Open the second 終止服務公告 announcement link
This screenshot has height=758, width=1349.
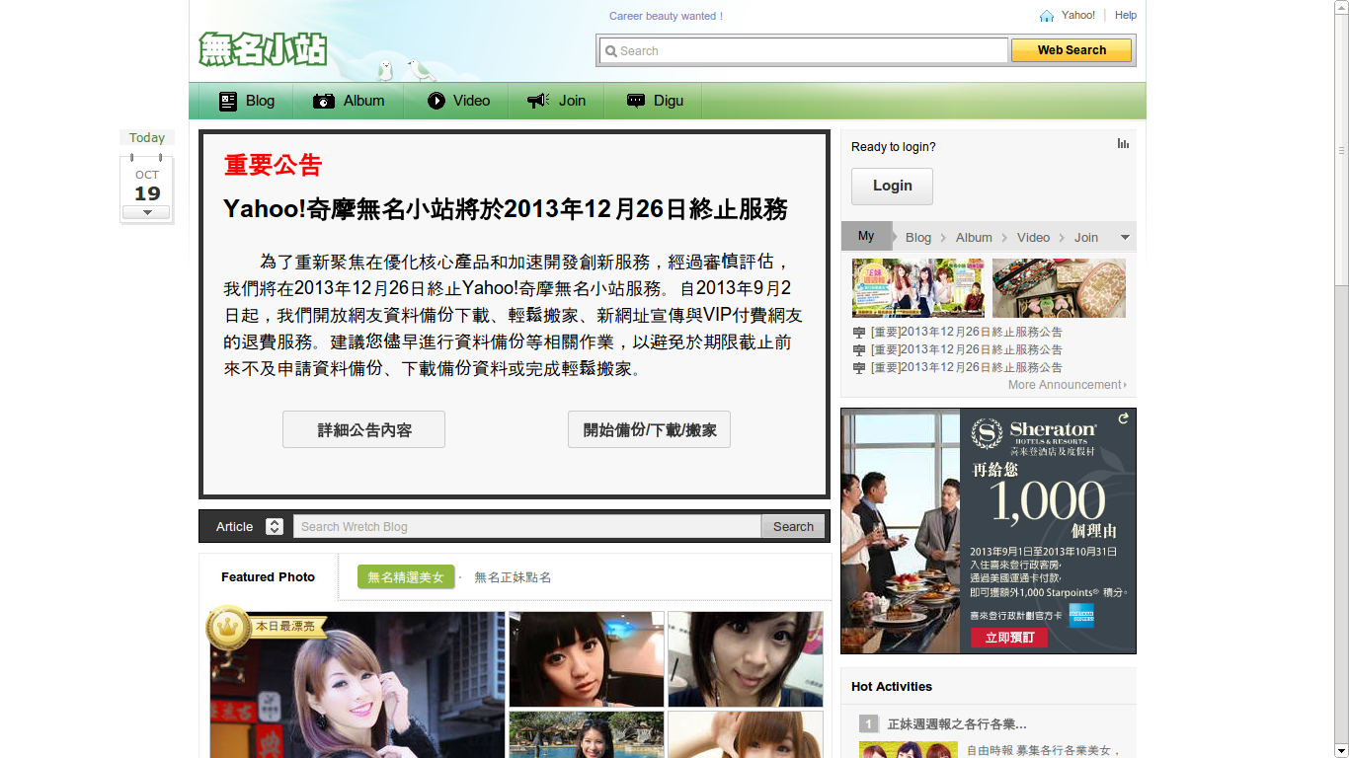[x=966, y=350]
